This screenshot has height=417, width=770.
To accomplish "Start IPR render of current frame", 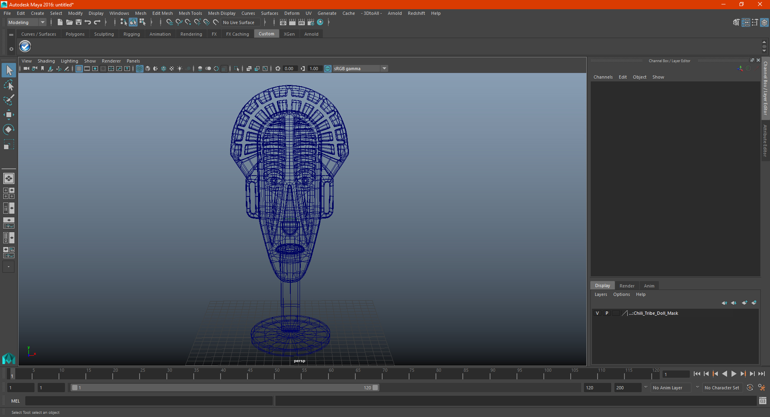I will [x=302, y=22].
